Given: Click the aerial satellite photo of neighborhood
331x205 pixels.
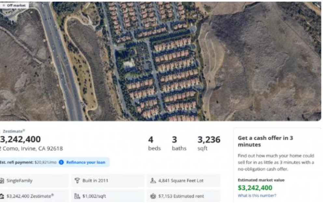Looking at the screenshot, I should [x=163, y=62].
